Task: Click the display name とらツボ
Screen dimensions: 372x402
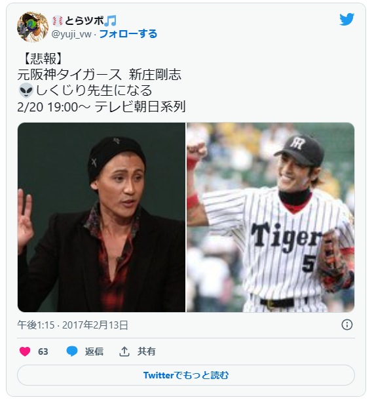Action: pos(84,21)
